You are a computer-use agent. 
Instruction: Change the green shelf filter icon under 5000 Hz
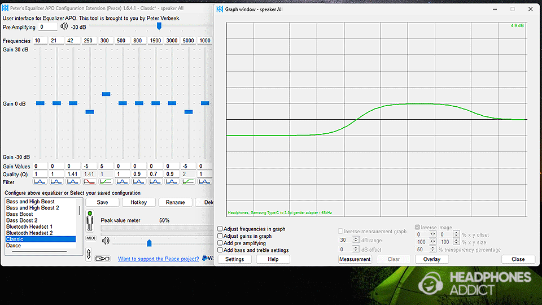point(188,182)
